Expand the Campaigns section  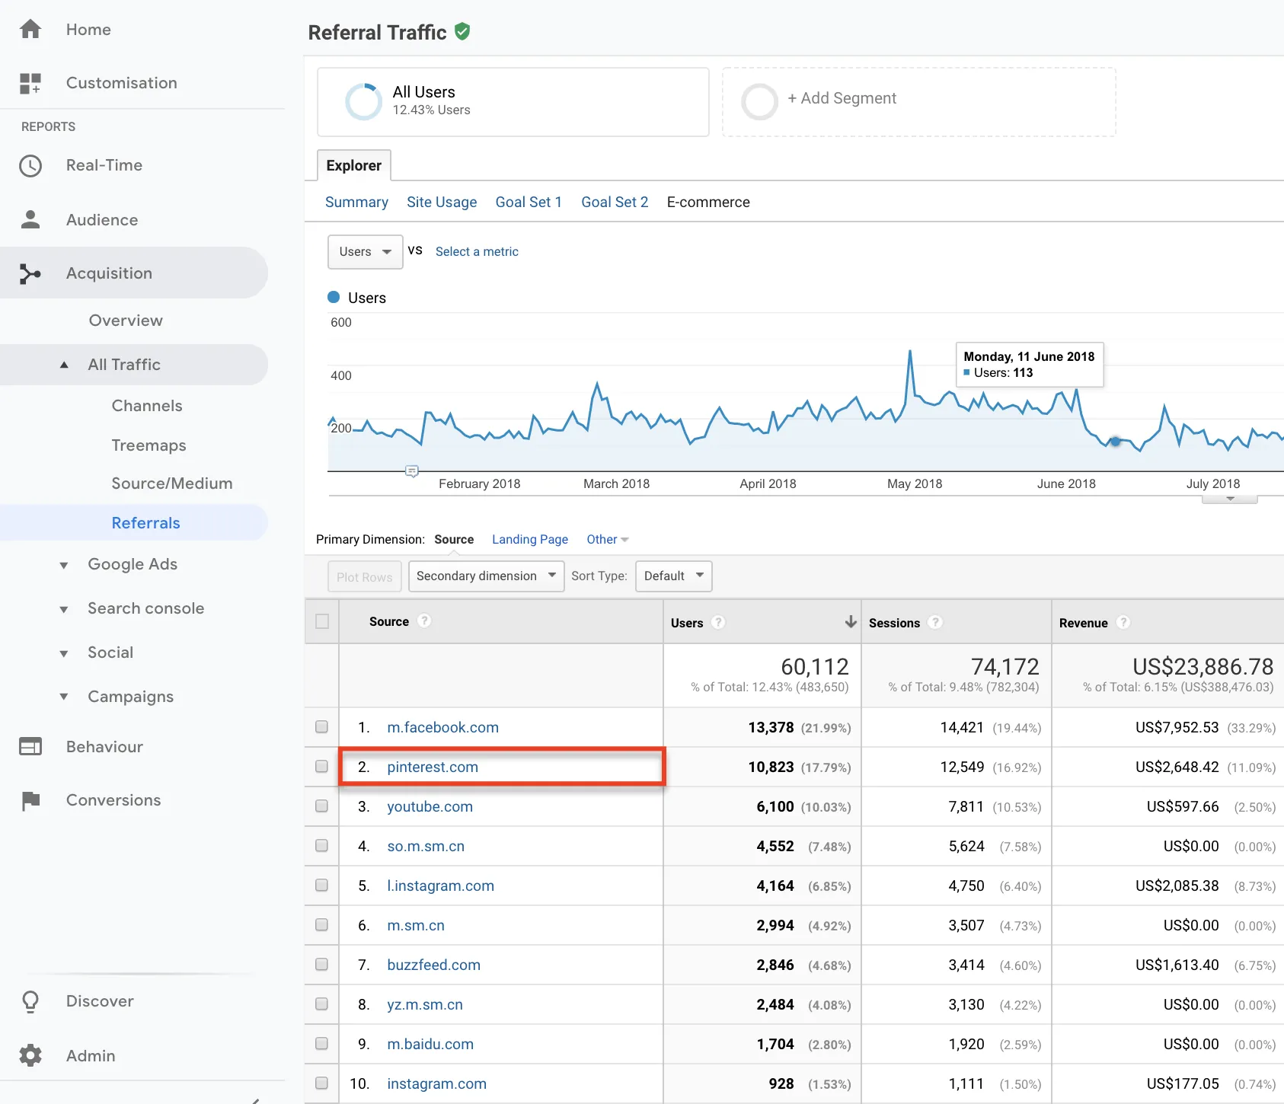pos(64,697)
